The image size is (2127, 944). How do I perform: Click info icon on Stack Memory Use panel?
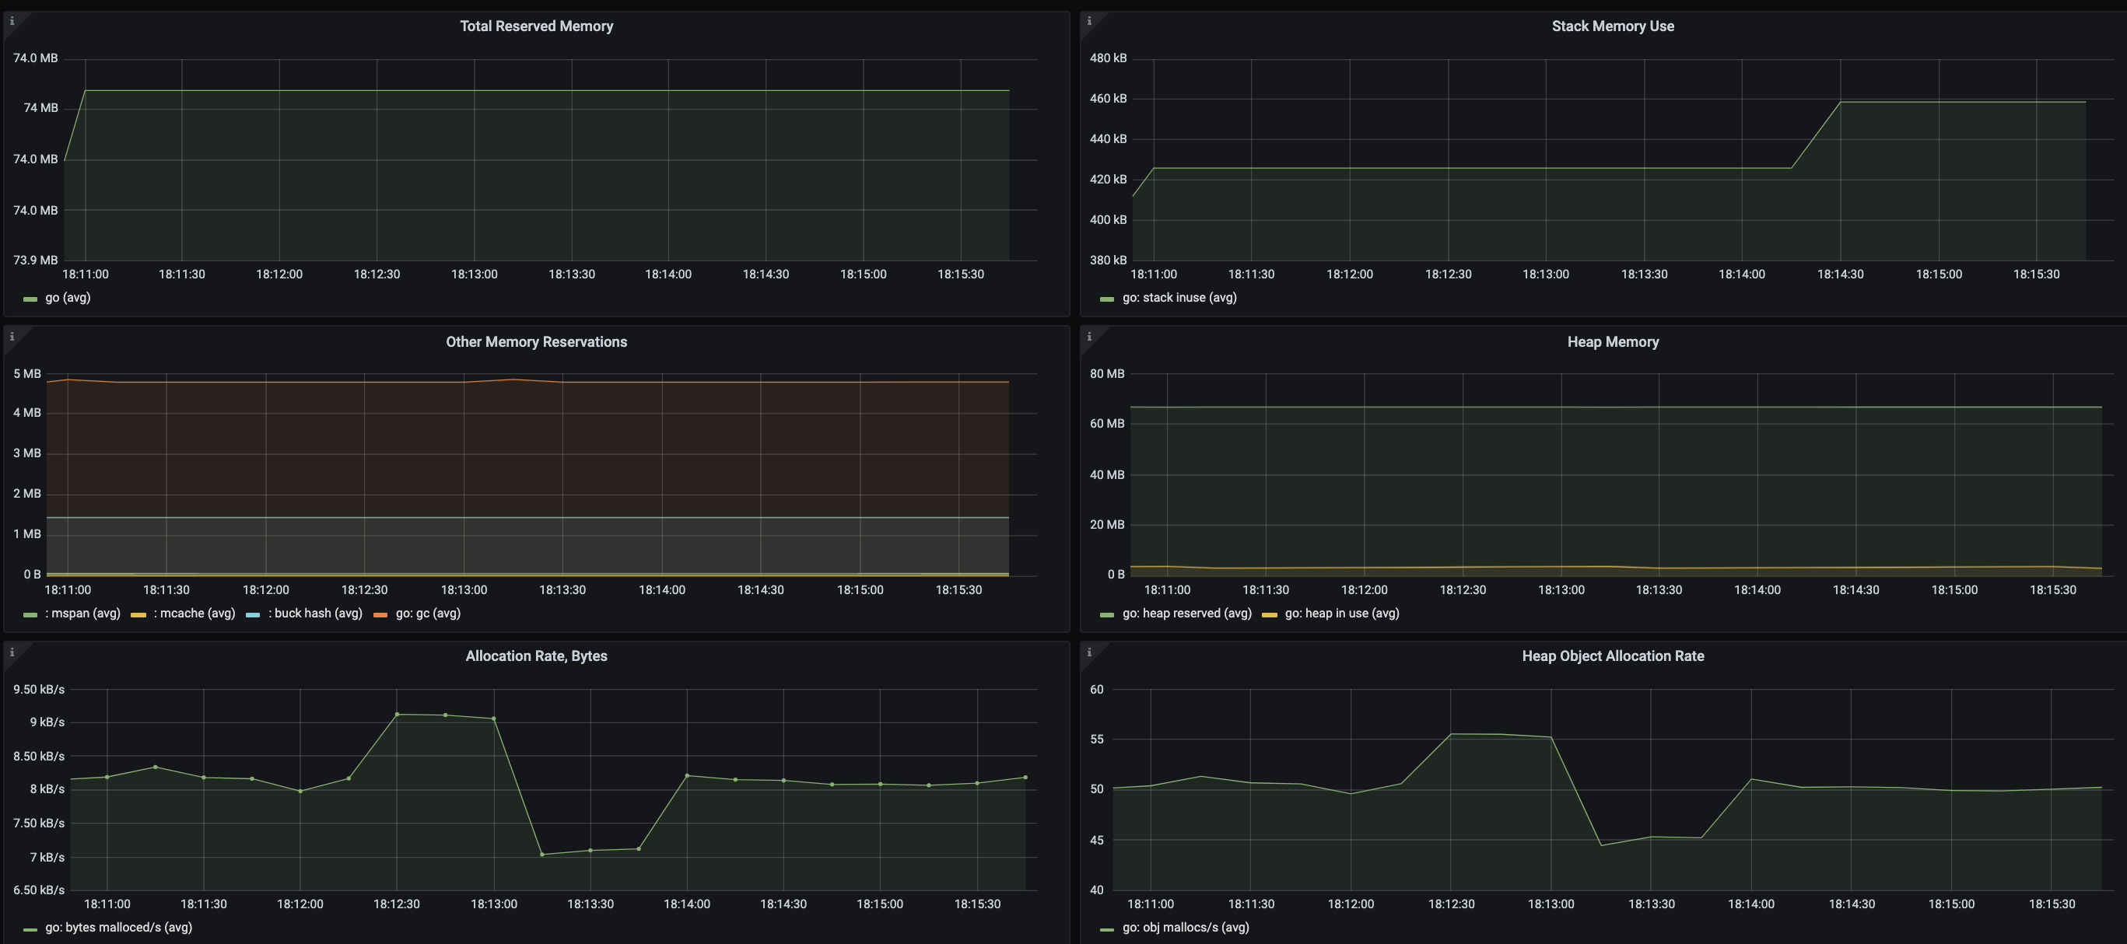click(1088, 21)
